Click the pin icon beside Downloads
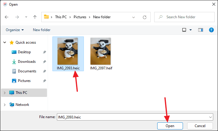 tap(44, 62)
